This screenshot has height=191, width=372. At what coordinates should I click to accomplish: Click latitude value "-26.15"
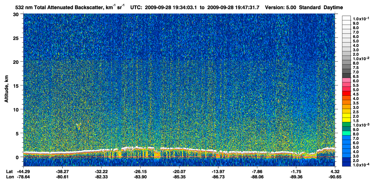click(x=140, y=172)
